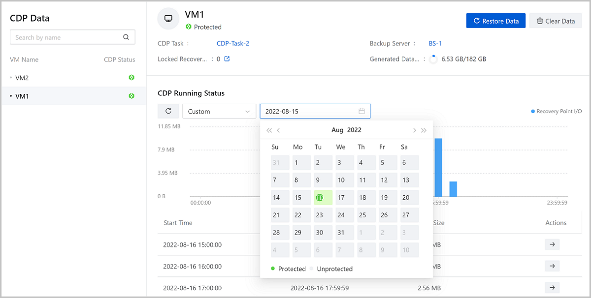Click arrow action for 15:00:00 row
The width and height of the screenshot is (591, 298).
pos(552,244)
